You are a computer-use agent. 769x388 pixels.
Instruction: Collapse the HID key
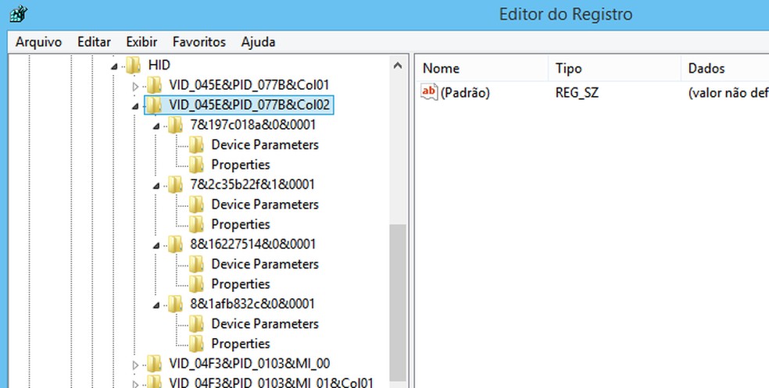point(114,66)
